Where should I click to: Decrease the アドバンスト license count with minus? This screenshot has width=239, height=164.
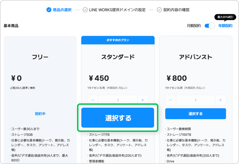pyautogui.click(x=171, y=100)
